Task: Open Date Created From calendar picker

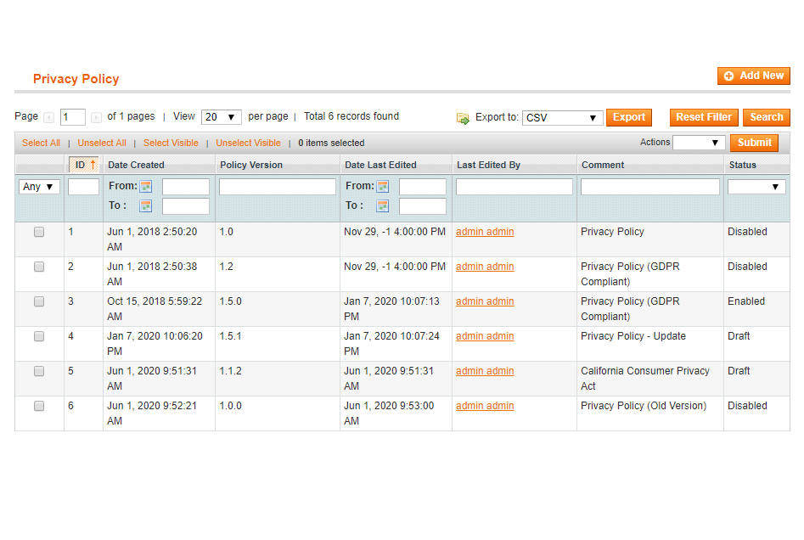Action: pyautogui.click(x=146, y=186)
